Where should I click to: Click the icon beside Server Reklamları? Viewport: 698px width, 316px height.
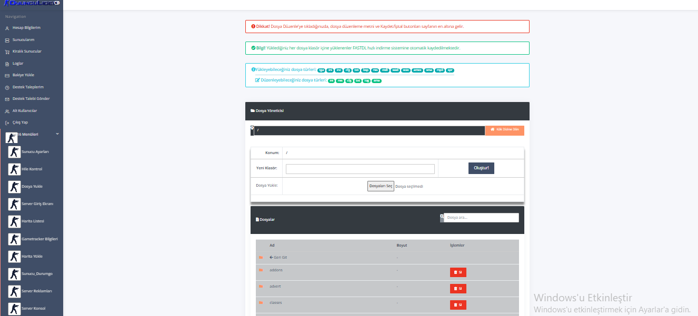14,291
